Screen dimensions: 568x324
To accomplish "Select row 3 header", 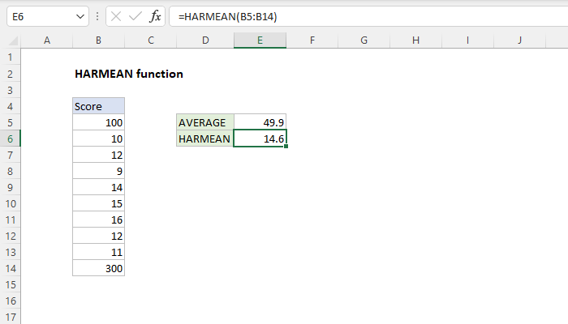I will (10, 90).
